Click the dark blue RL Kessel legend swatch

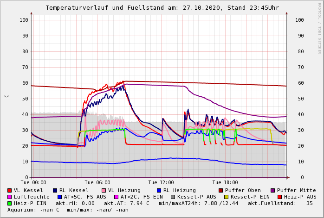[x=55, y=190]
